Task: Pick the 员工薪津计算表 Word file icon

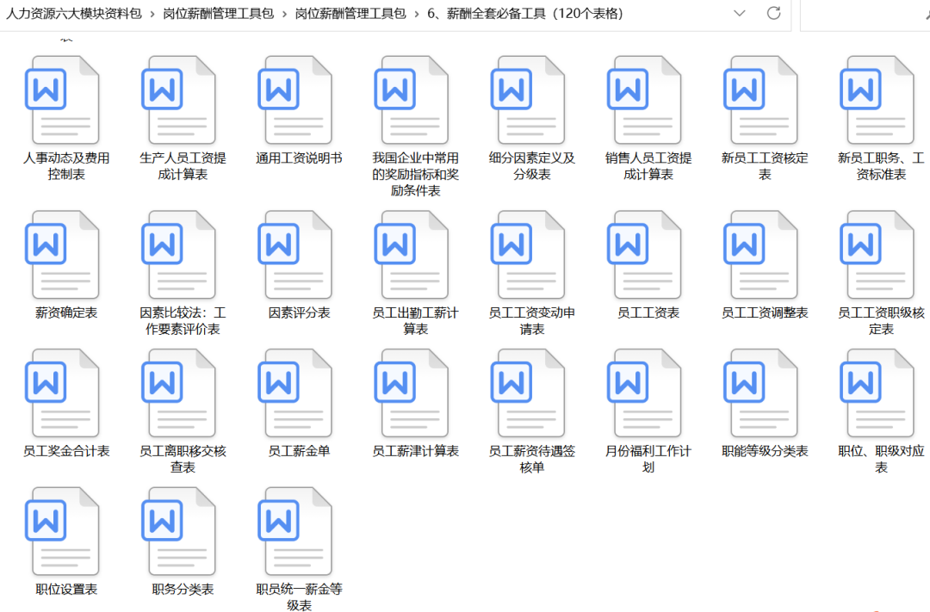Action: pyautogui.click(x=412, y=393)
